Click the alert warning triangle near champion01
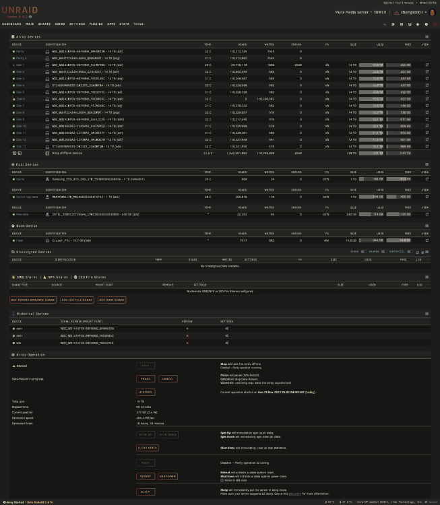Screen dimensions: 440x505 [396, 12]
